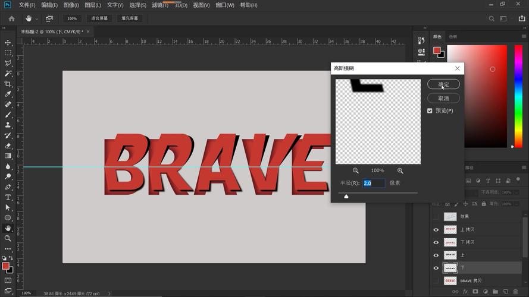Click the fx layer style icon
Viewport: 529px width, 297px height.
pyautogui.click(x=465, y=292)
